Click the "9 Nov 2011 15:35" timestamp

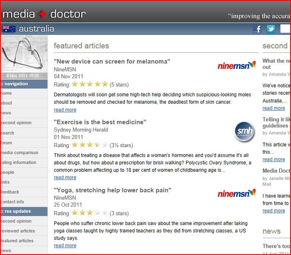(23, 76)
